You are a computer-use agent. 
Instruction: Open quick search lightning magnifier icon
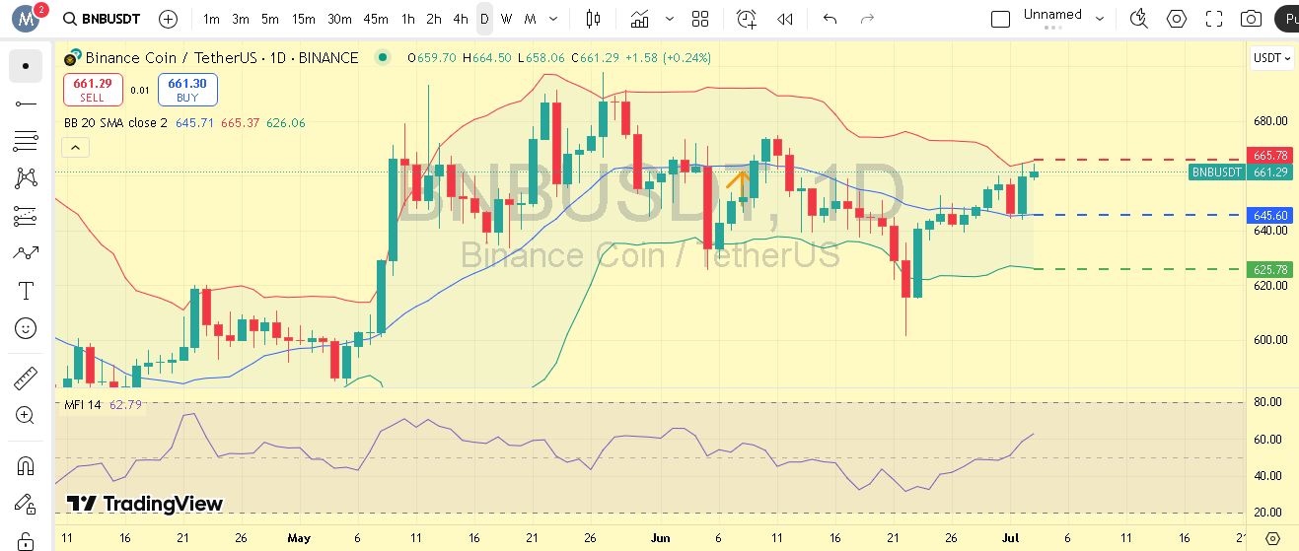[1139, 19]
